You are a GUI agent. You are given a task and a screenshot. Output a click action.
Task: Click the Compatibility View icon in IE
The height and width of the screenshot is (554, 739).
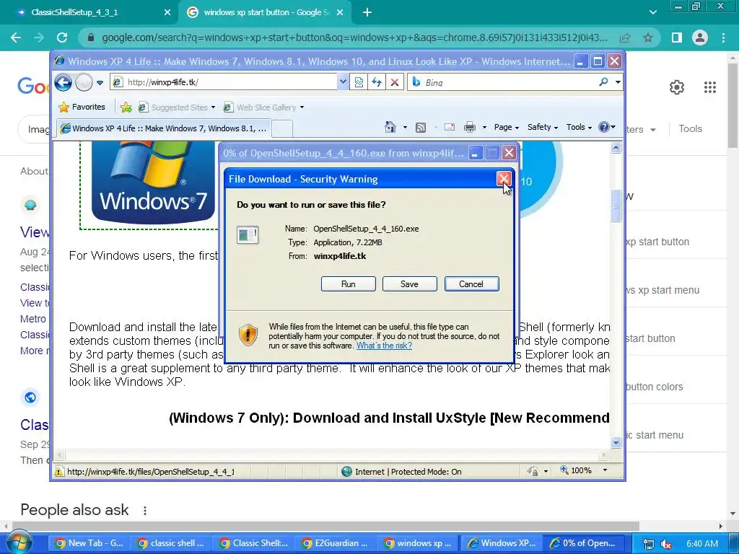(359, 82)
